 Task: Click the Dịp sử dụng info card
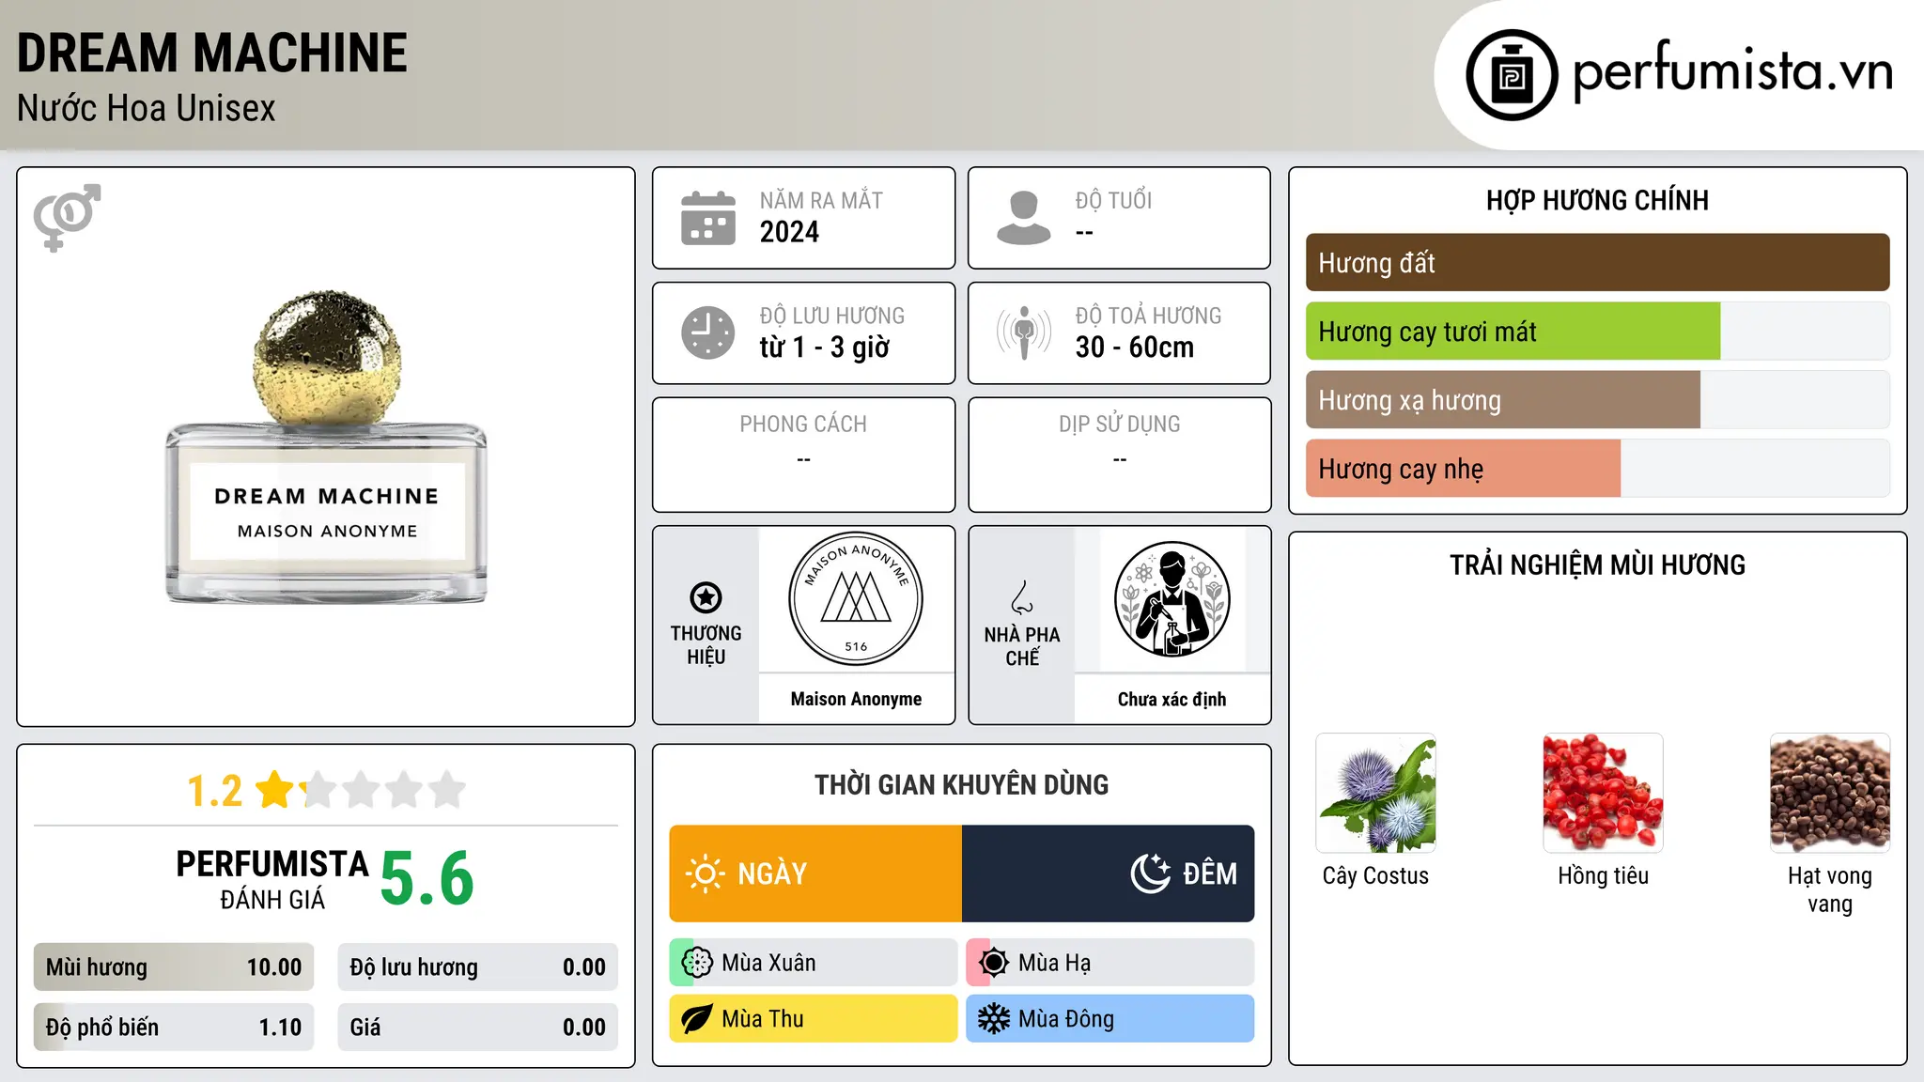point(1119,455)
